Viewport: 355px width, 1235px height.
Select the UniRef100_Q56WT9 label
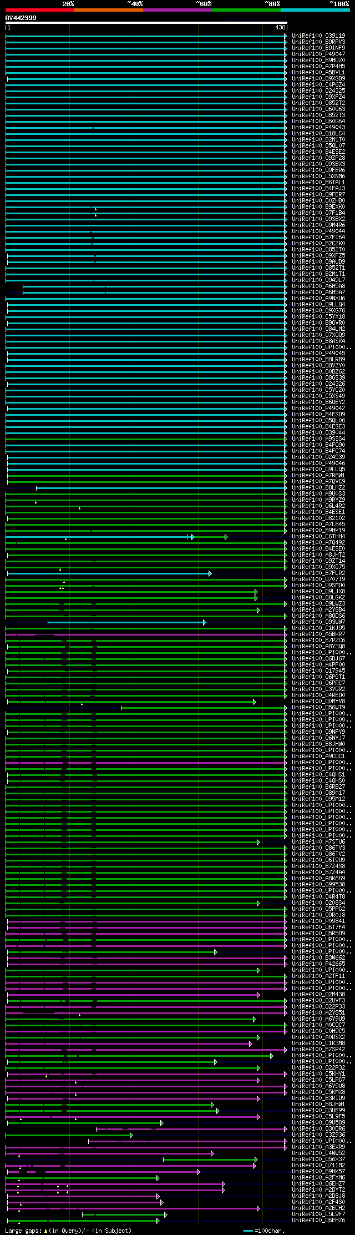(x=318, y=708)
